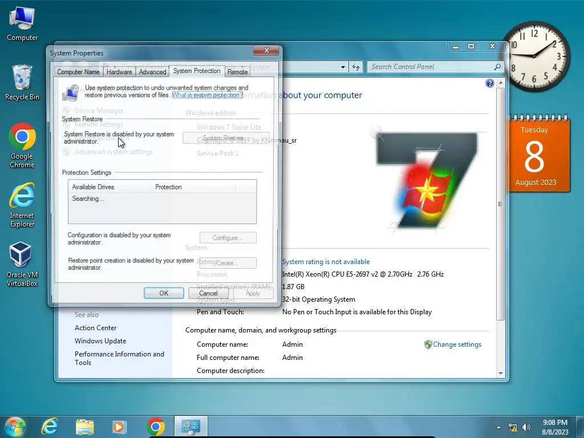Viewport: 584px width, 438px height.
Task: Click the Change settings link
Action: [457, 344]
